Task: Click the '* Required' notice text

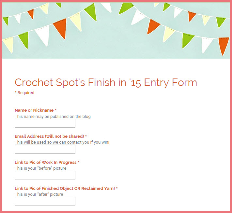Action: point(24,92)
